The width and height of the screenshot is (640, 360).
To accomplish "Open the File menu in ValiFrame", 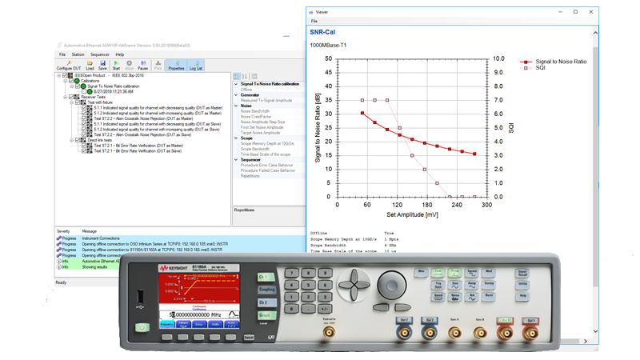I will point(62,54).
